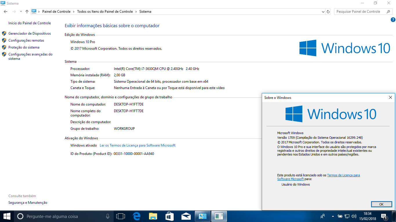Expand the chevron after Painel de Controle breadcrumb
Image resolution: width=396 pixels, height=222 pixels.
click(x=74, y=12)
